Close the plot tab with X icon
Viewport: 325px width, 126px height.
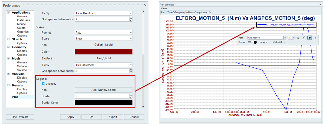click(x=210, y=12)
